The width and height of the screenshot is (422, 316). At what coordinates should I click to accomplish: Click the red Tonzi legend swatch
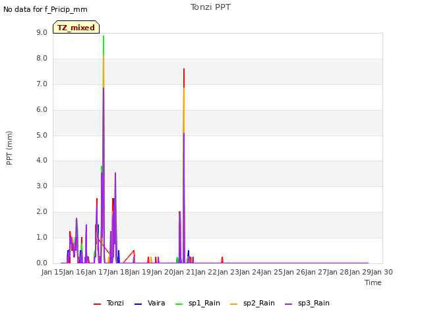[x=97, y=304]
